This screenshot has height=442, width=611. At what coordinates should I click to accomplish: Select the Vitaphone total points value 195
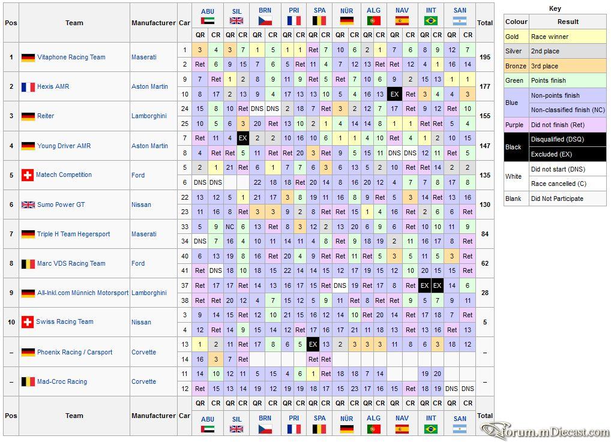click(x=485, y=57)
